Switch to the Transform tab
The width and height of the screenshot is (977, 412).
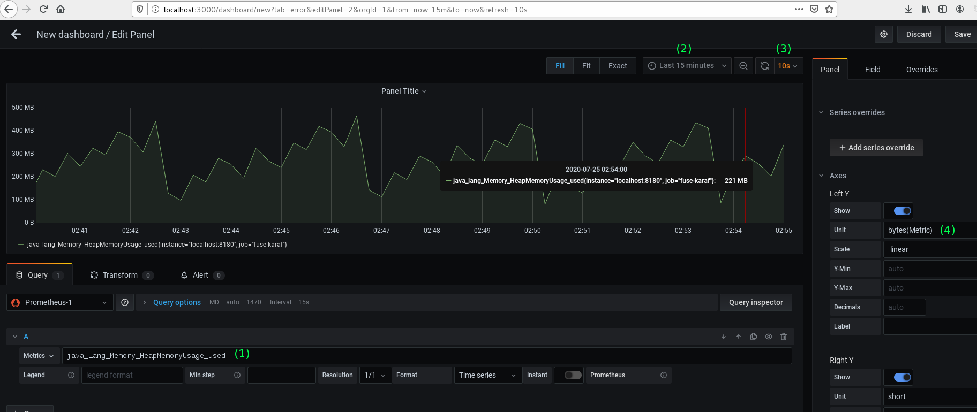(120, 275)
